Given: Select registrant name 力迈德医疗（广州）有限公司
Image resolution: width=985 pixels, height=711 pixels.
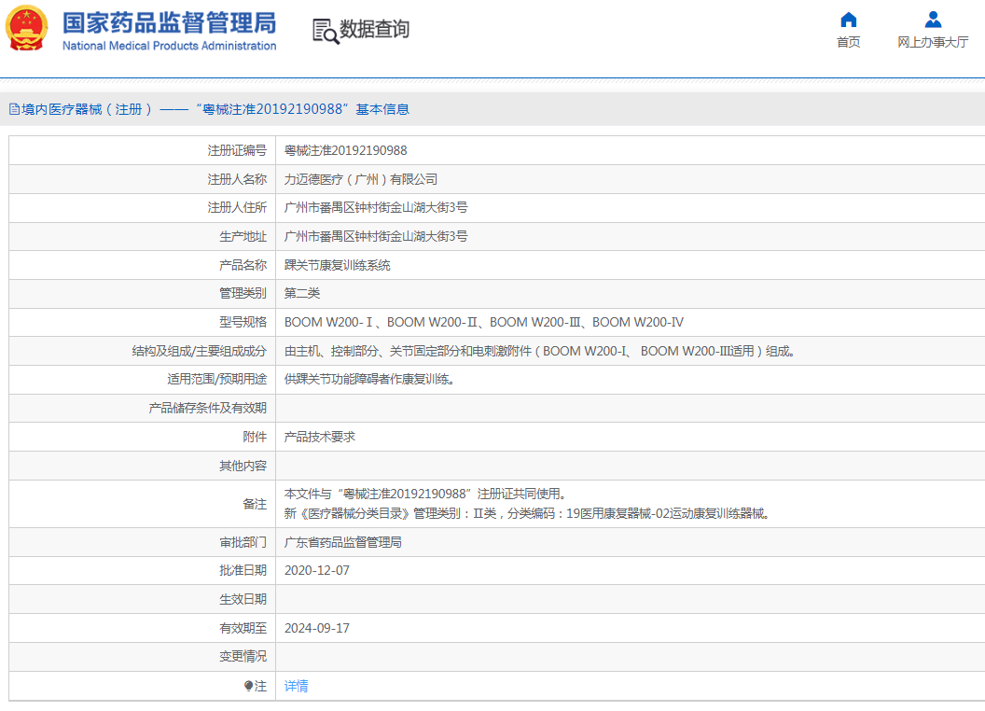Looking at the screenshot, I should (361, 180).
